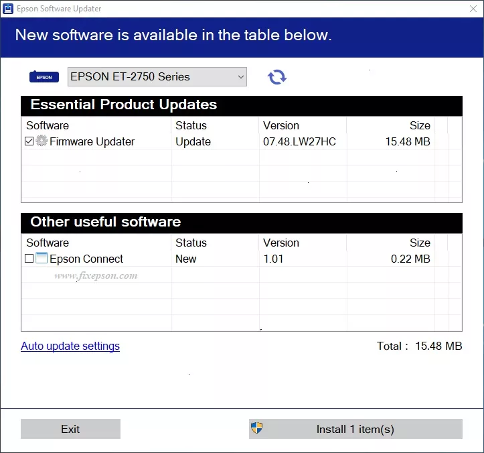Image resolution: width=484 pixels, height=453 pixels.
Task: Click the Firmware Updater gear icon
Action: point(42,141)
